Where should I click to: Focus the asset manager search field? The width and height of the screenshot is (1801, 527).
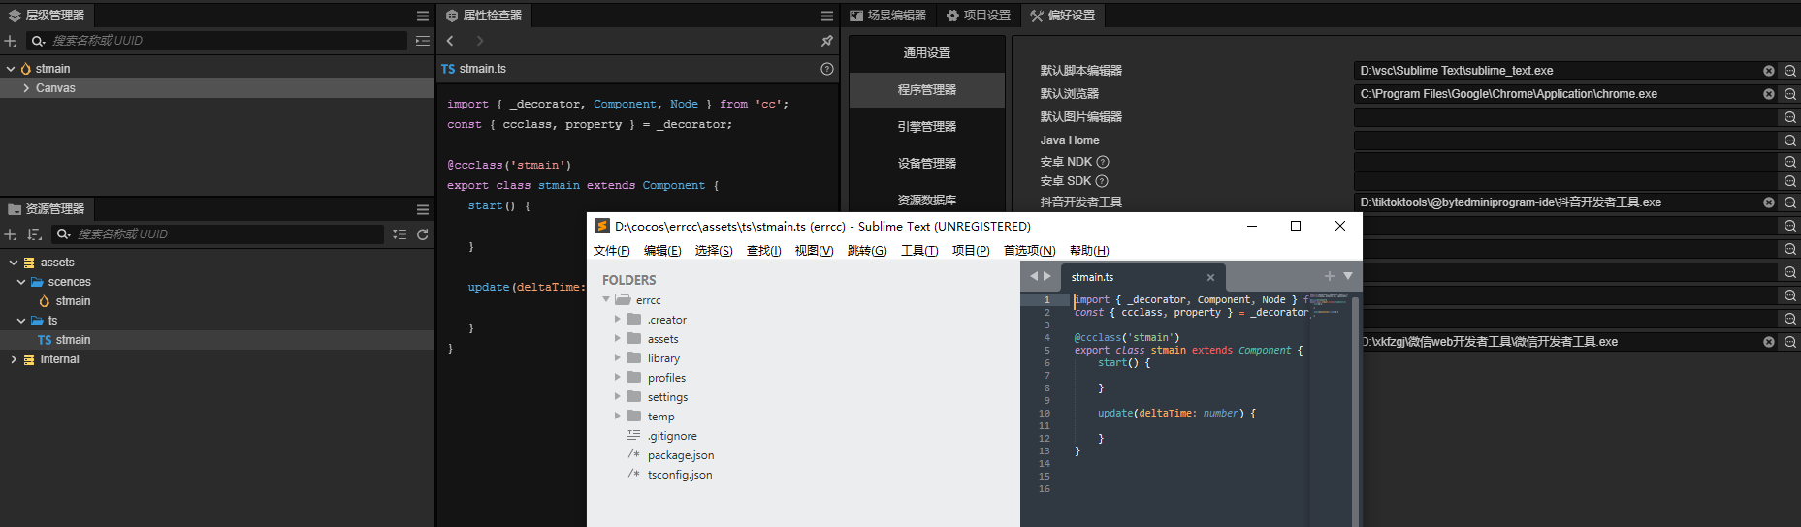[x=218, y=234]
